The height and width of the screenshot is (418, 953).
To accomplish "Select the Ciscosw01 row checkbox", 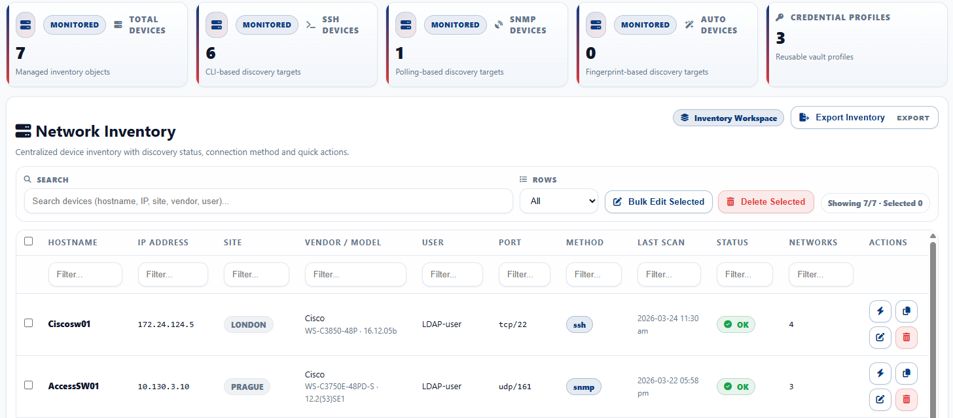I will (28, 323).
